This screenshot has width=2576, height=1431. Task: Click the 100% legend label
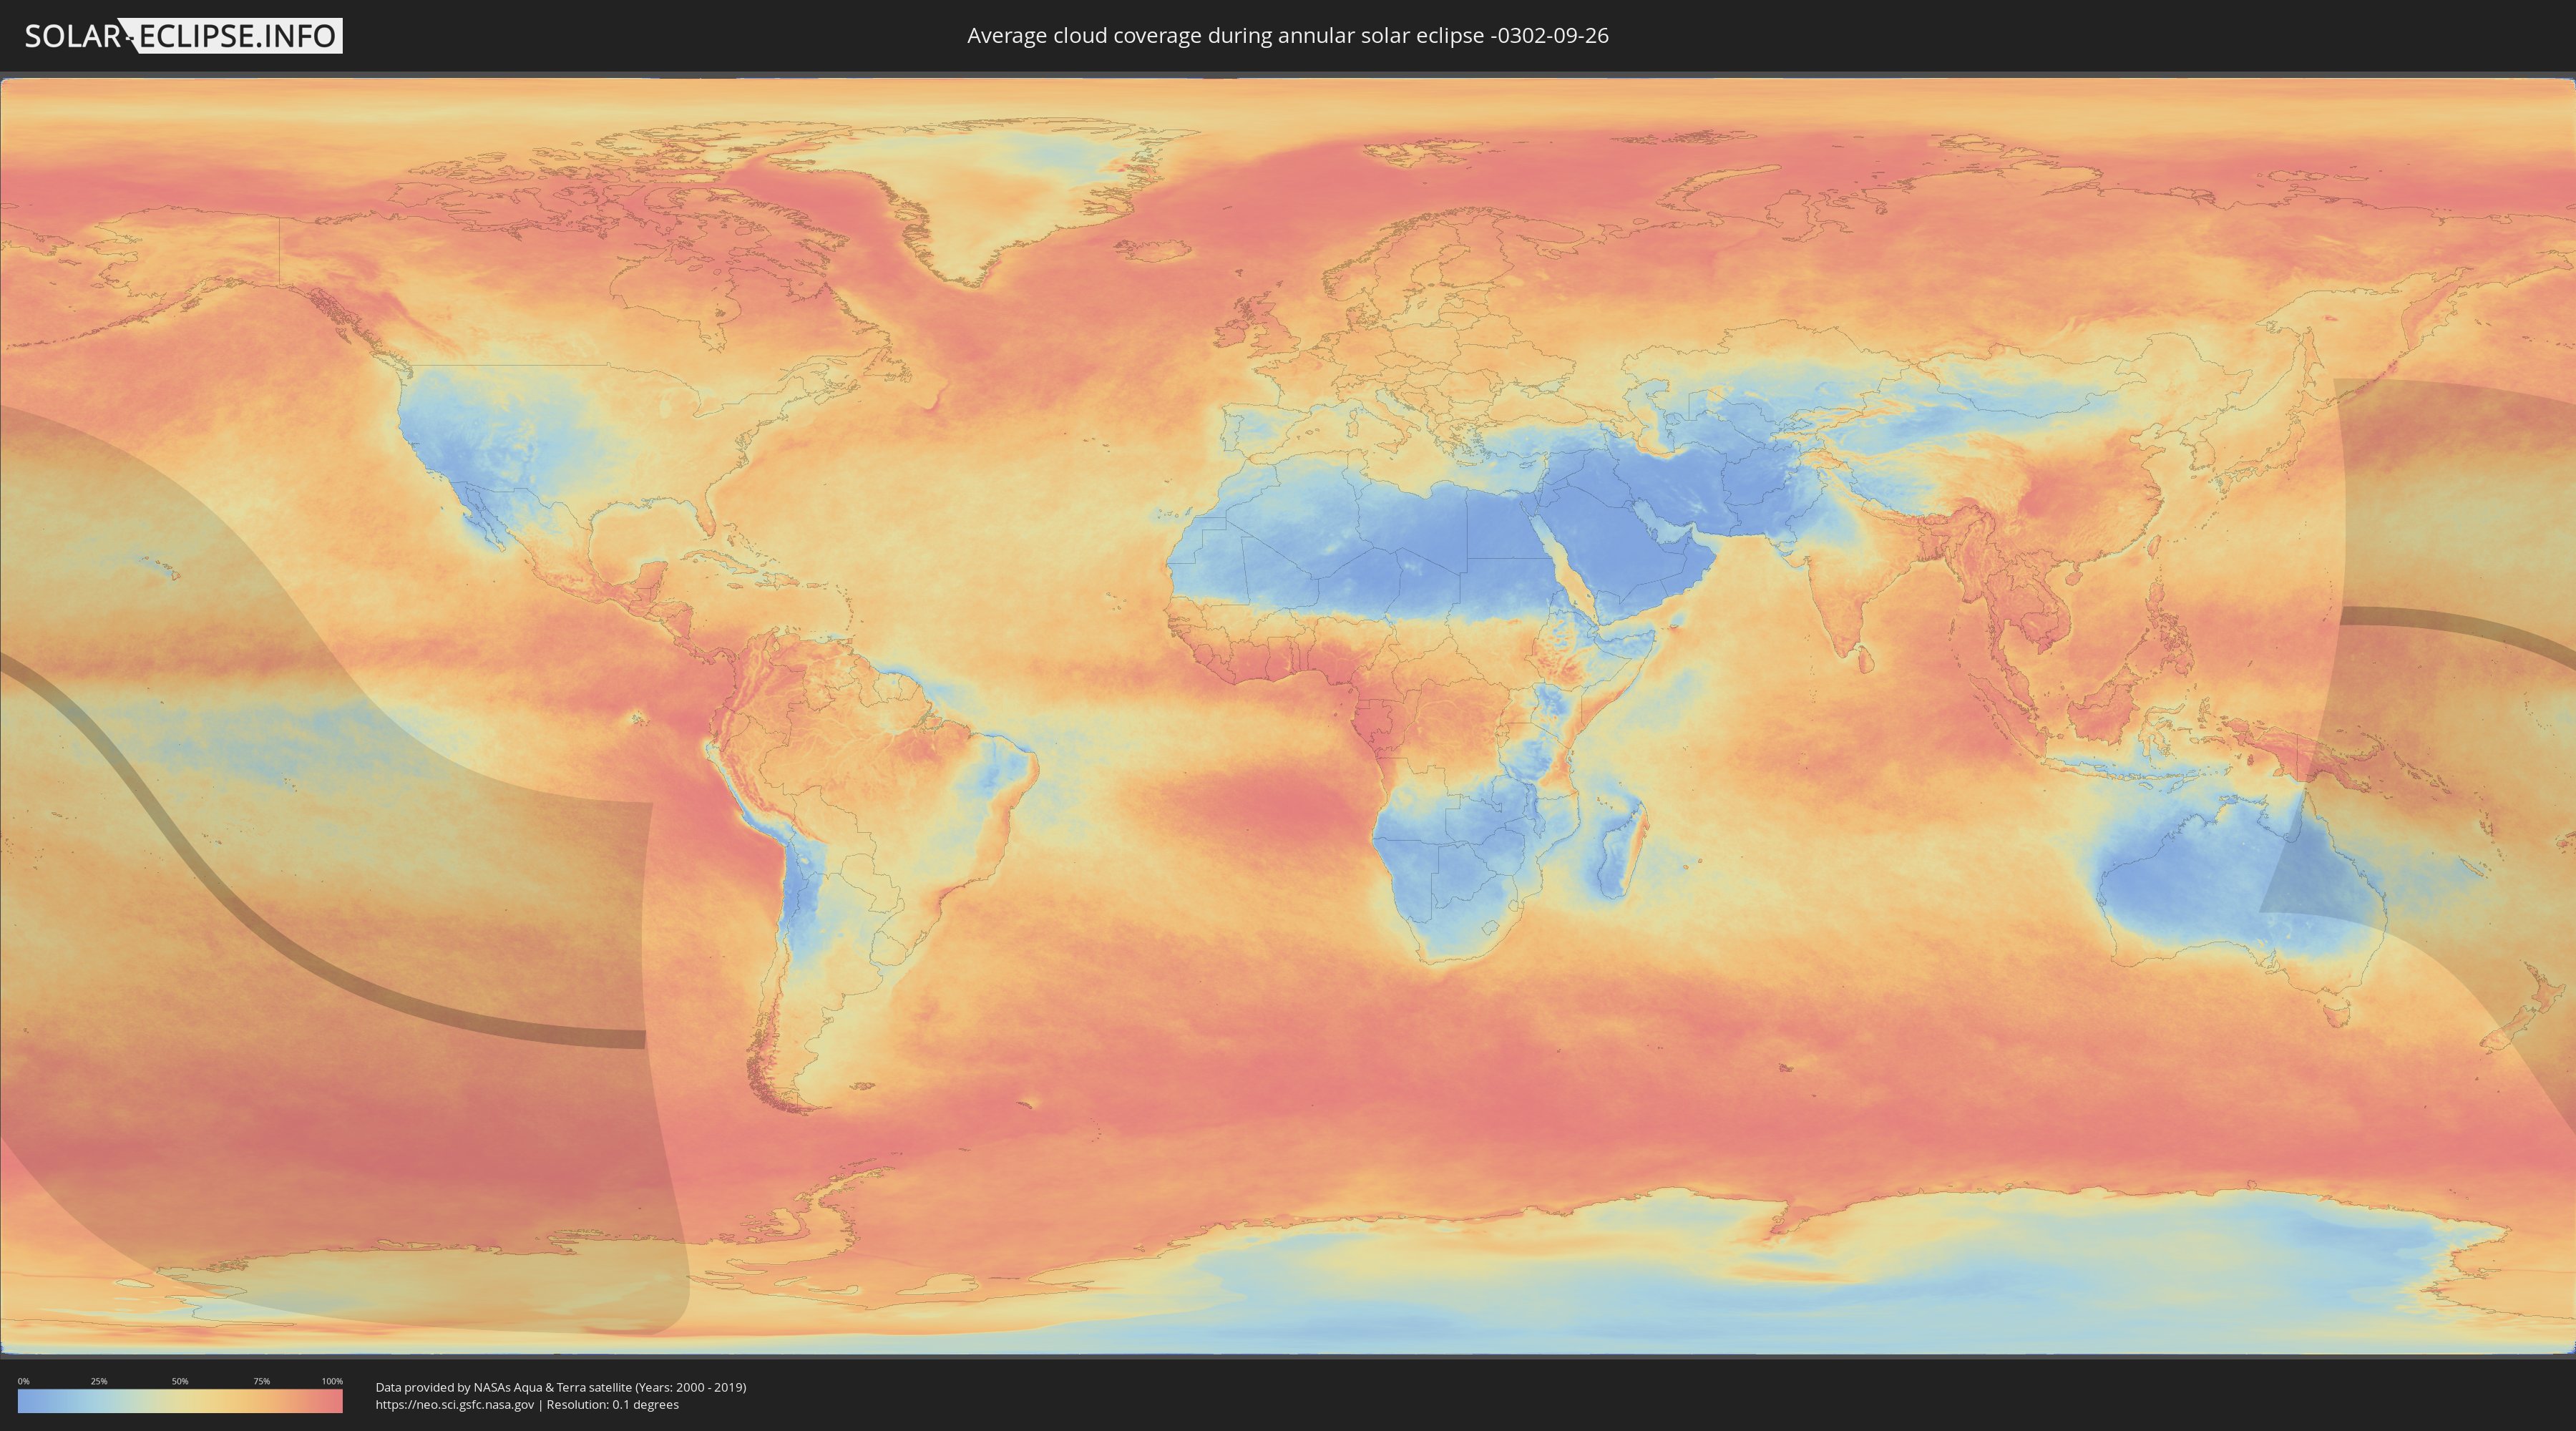pyautogui.click(x=332, y=1381)
